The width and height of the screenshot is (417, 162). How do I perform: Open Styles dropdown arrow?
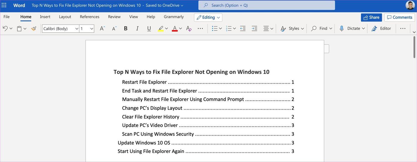(x=303, y=29)
